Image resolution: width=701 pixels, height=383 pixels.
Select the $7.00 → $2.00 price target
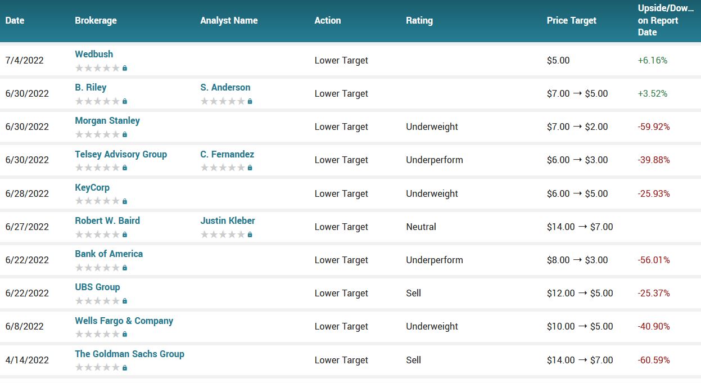tap(577, 127)
